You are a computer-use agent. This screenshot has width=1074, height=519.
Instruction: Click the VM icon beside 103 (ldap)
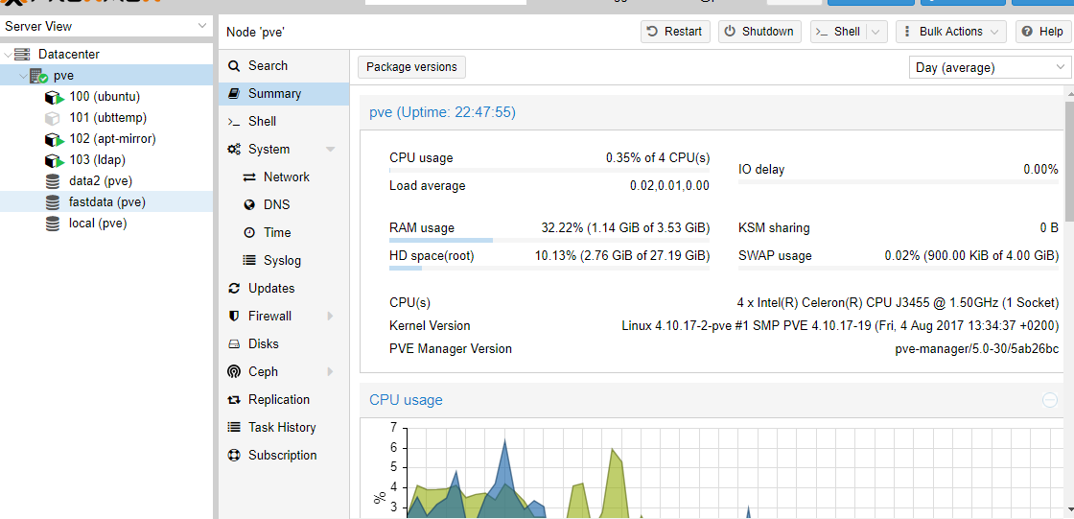click(55, 160)
